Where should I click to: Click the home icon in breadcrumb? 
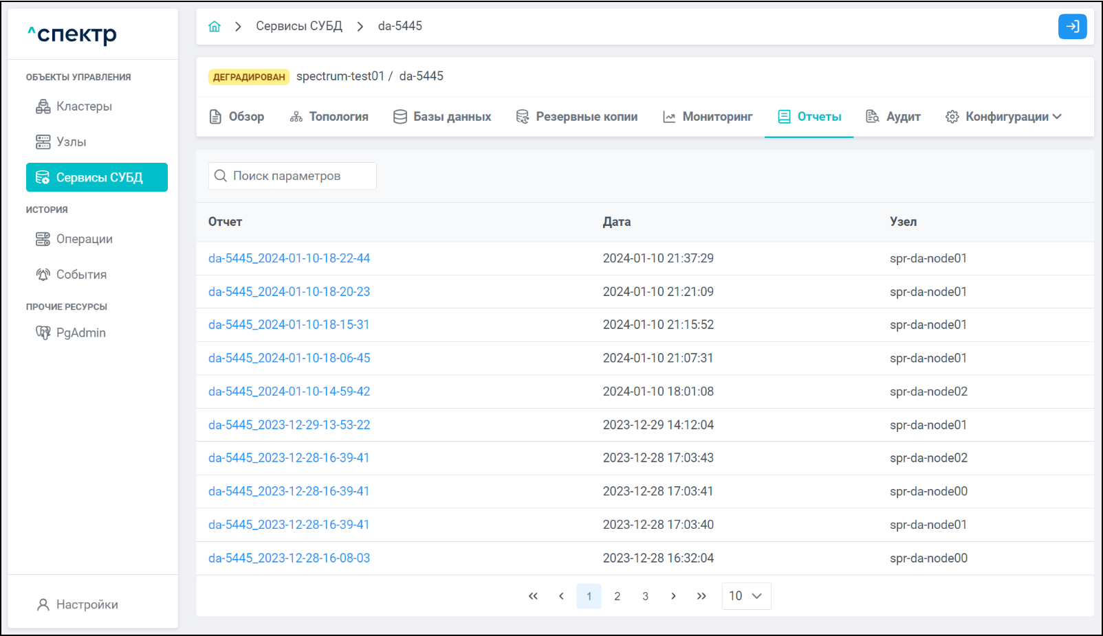[215, 27]
